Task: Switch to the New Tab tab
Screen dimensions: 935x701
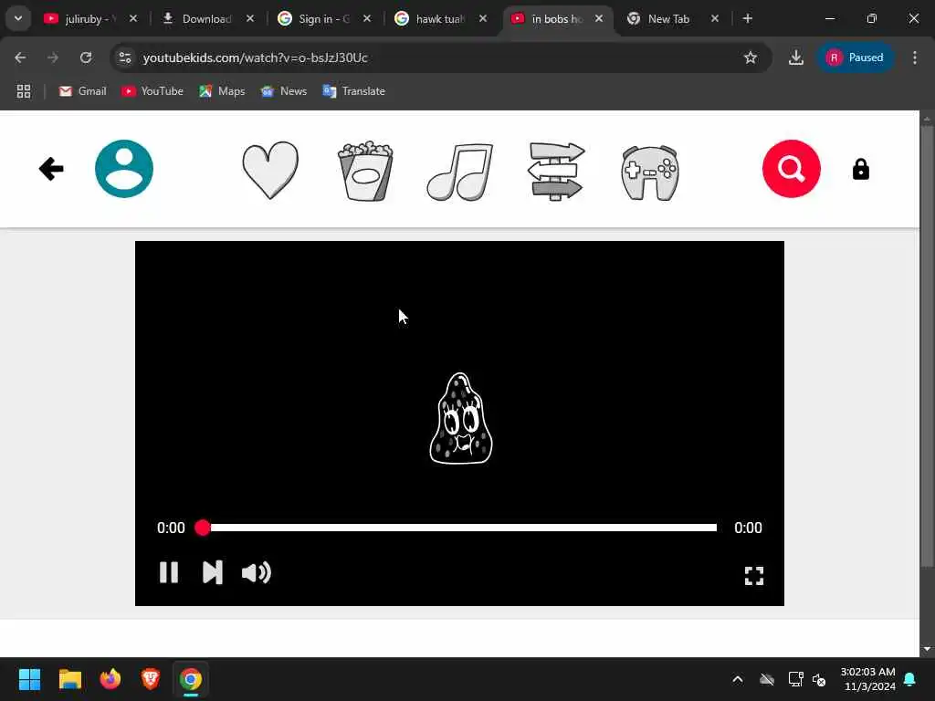Action: click(x=668, y=19)
